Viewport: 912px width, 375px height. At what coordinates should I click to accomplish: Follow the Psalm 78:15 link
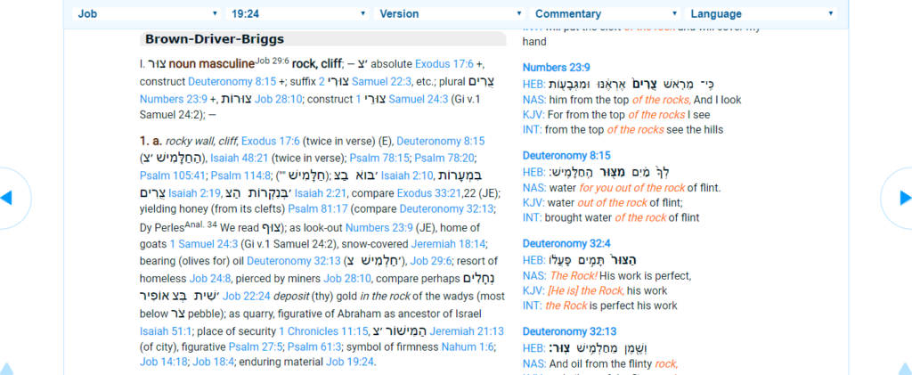click(x=383, y=159)
